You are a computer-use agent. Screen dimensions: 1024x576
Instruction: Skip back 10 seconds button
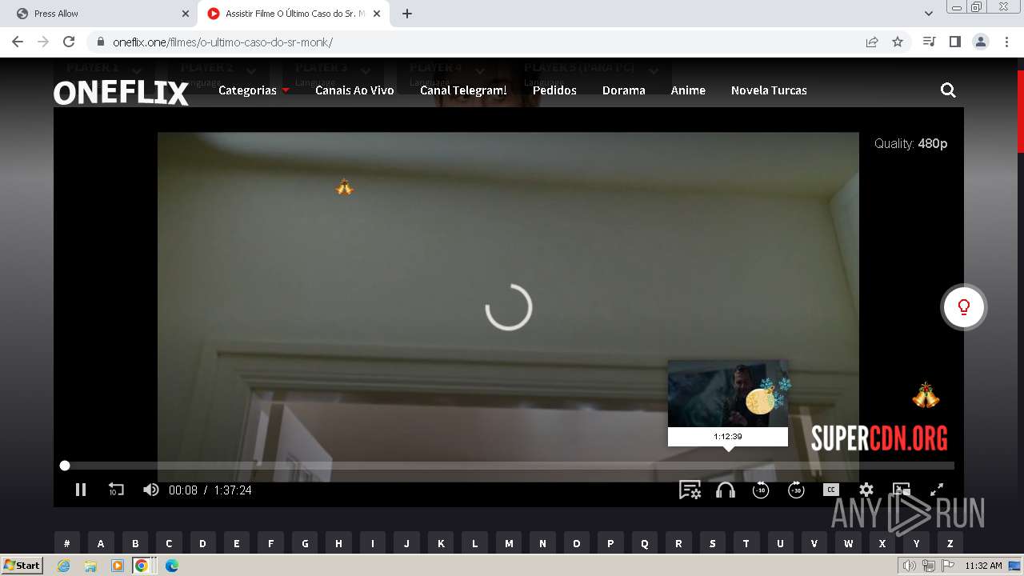761,490
